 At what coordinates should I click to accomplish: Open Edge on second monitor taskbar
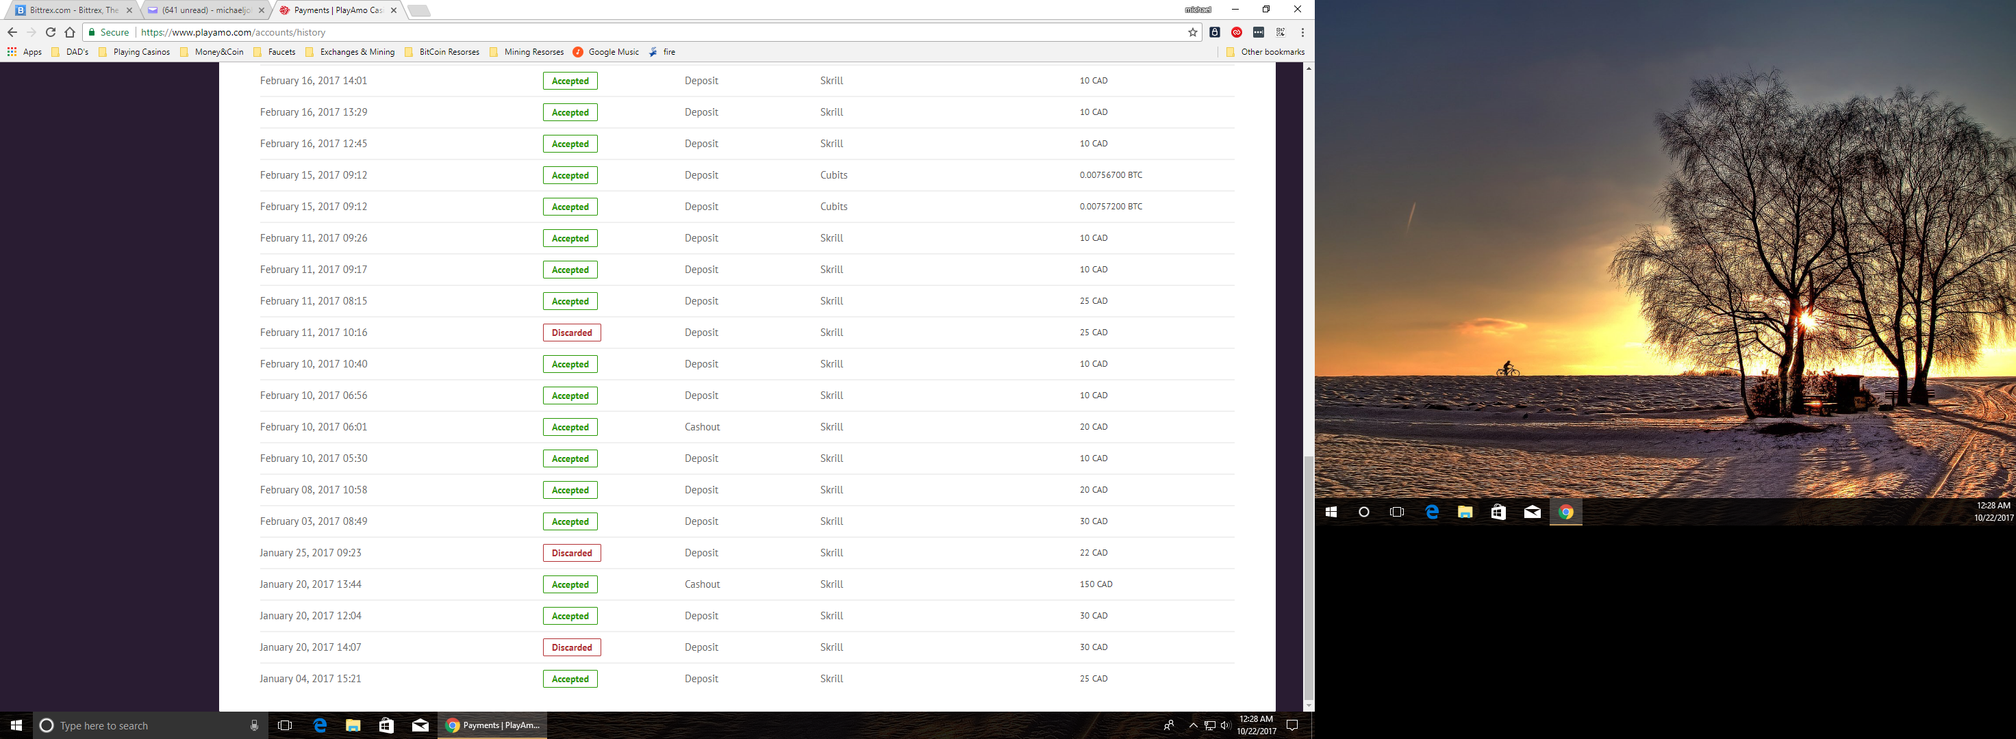(x=1431, y=513)
